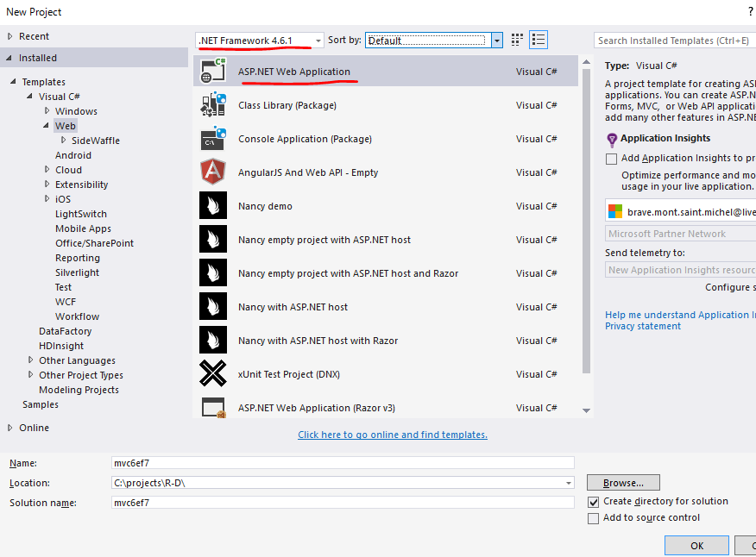Screen dimensions: 756x557
Task: Open the Sort by Default dropdown
Action: (434, 40)
